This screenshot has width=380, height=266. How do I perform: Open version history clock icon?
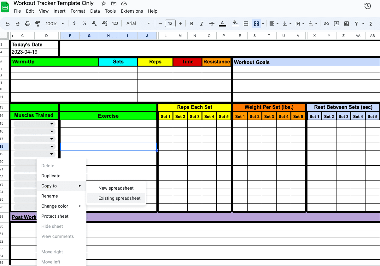(367, 6)
